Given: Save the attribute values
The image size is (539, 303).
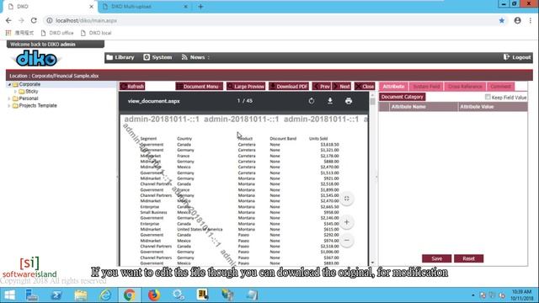Looking at the screenshot, I should 436,258.
